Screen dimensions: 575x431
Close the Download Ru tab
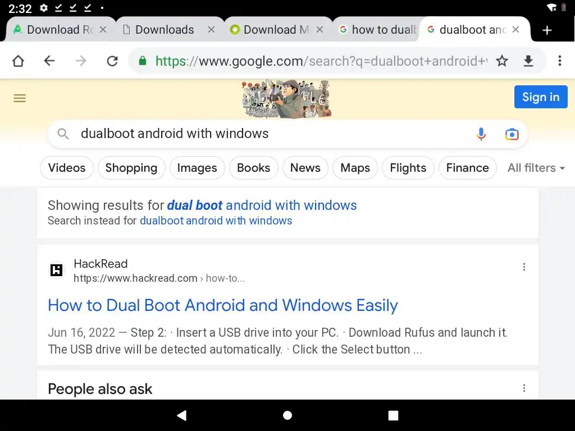[103, 29]
